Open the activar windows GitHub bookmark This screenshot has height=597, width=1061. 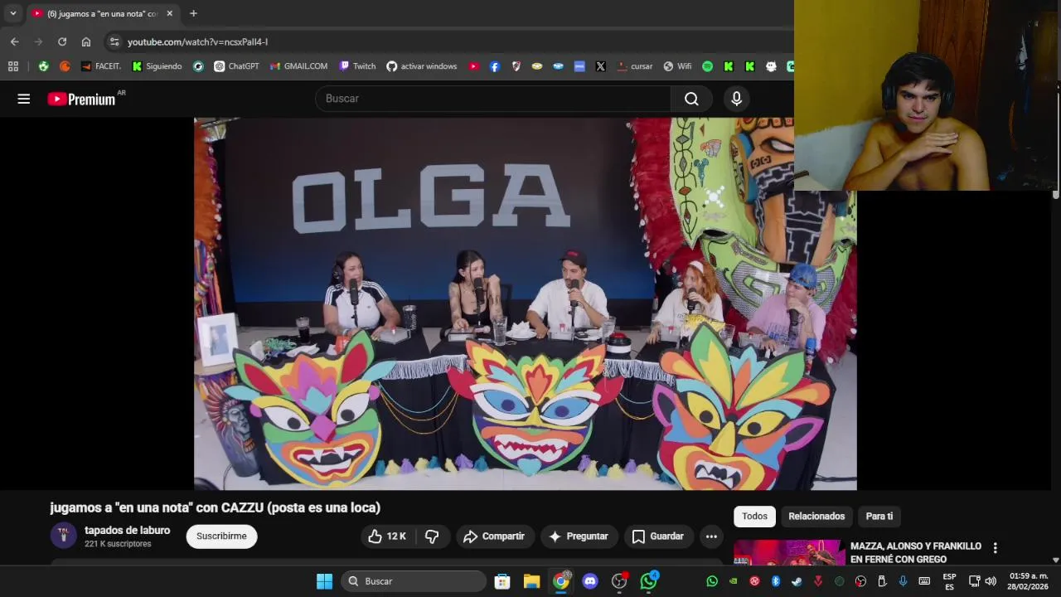tap(421, 66)
